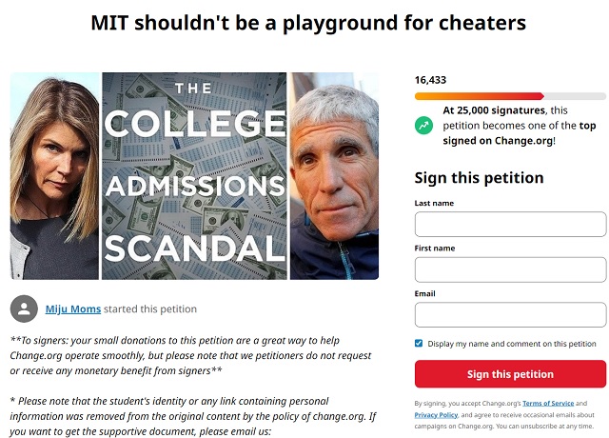Click the 'Display my name and comment' label
609x438 pixels.
[x=512, y=344]
